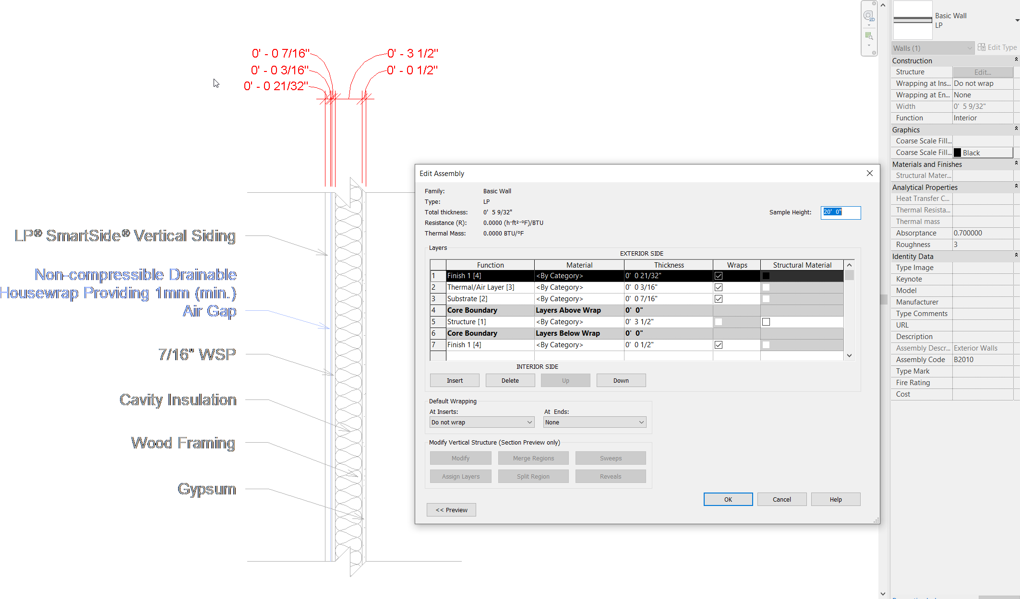Click the Delete layer button

(510, 380)
